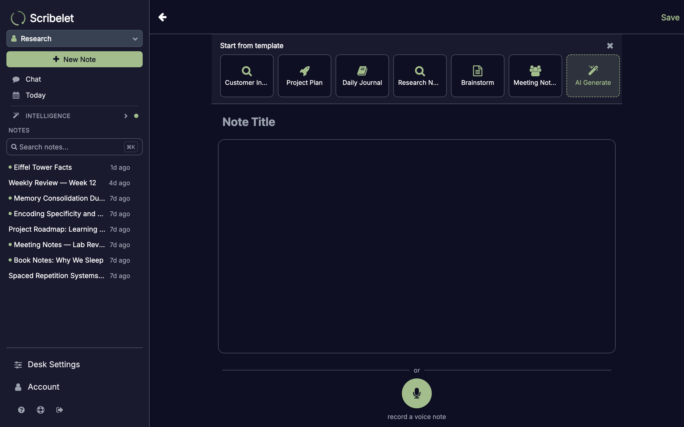Click into the note body editor

coord(417,246)
